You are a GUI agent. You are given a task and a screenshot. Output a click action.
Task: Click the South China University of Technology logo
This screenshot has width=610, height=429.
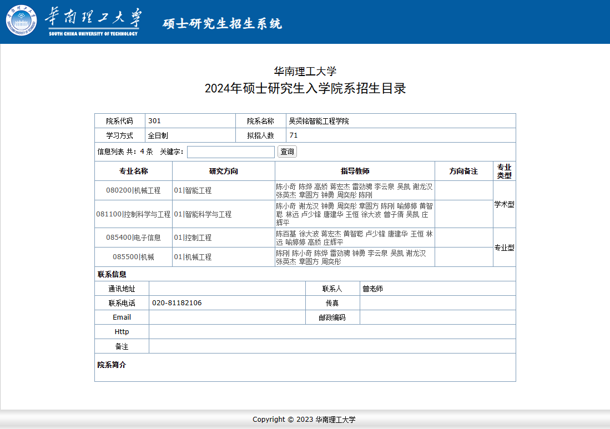pos(74,21)
